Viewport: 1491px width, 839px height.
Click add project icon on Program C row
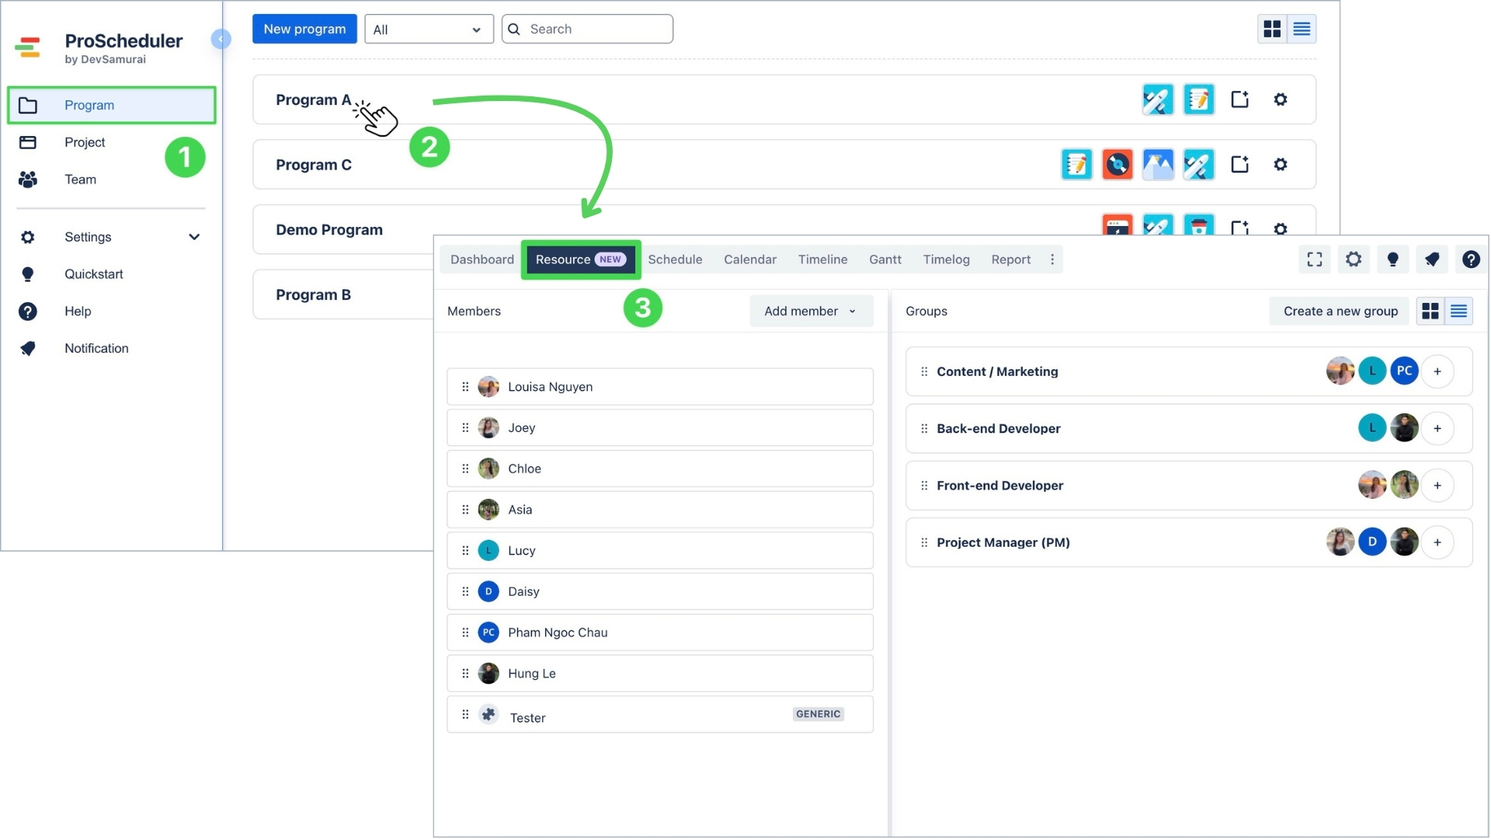1239,165
